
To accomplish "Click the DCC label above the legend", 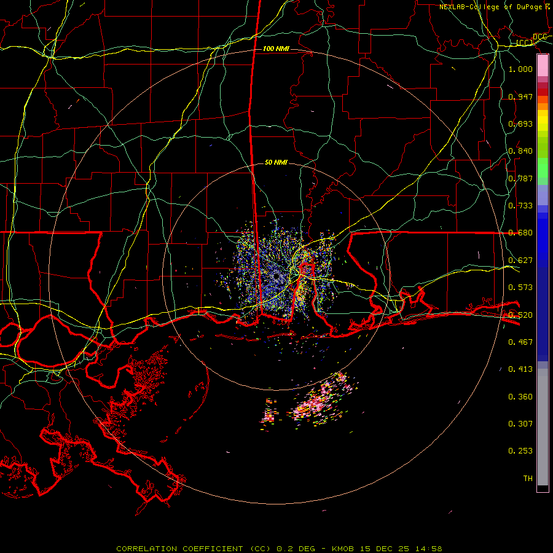I will pos(539,37).
